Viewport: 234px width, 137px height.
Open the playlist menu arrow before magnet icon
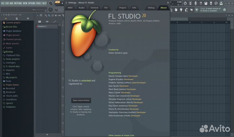click(37, 15)
